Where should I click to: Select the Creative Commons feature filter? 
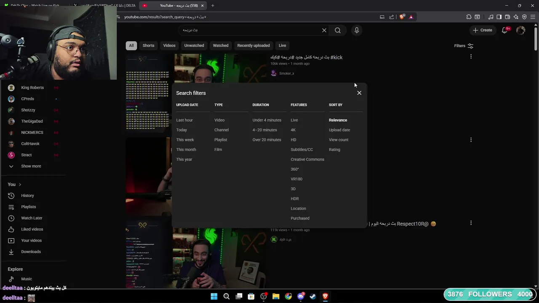click(307, 159)
